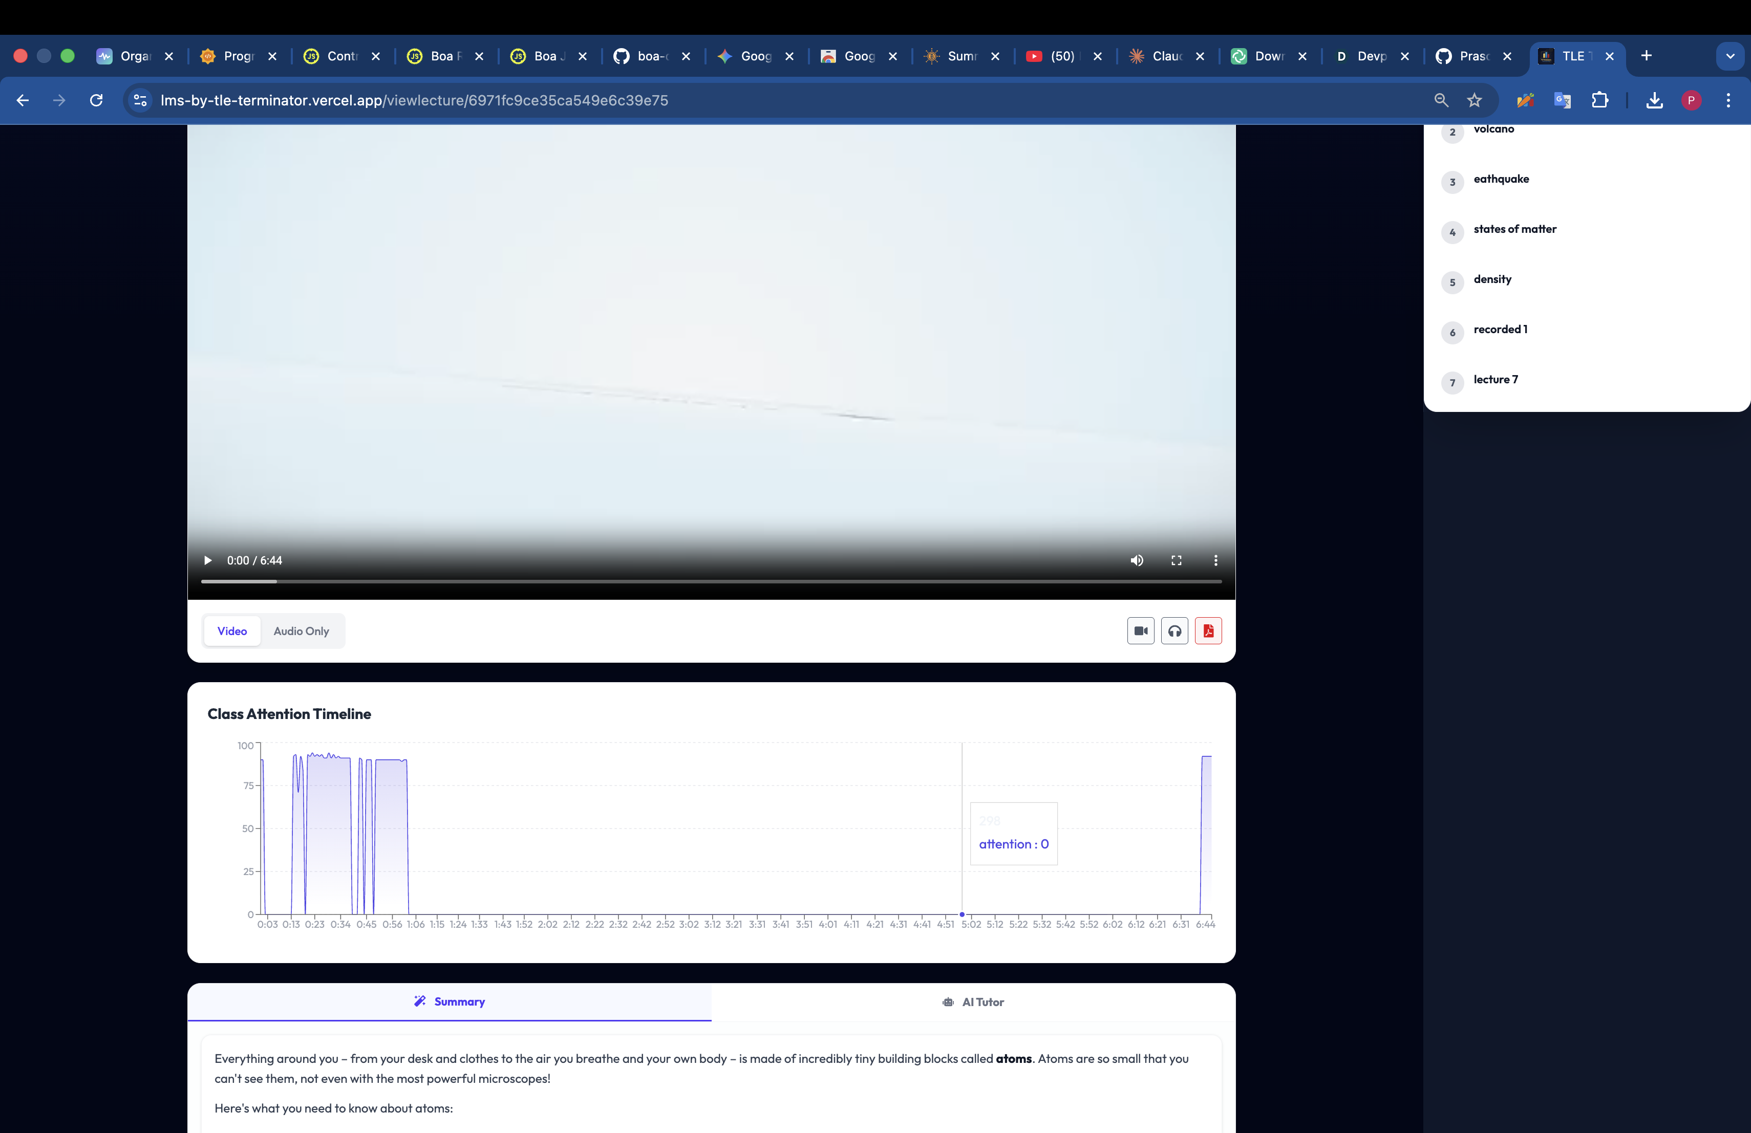Open the AI Tutor tab

tap(973, 1002)
